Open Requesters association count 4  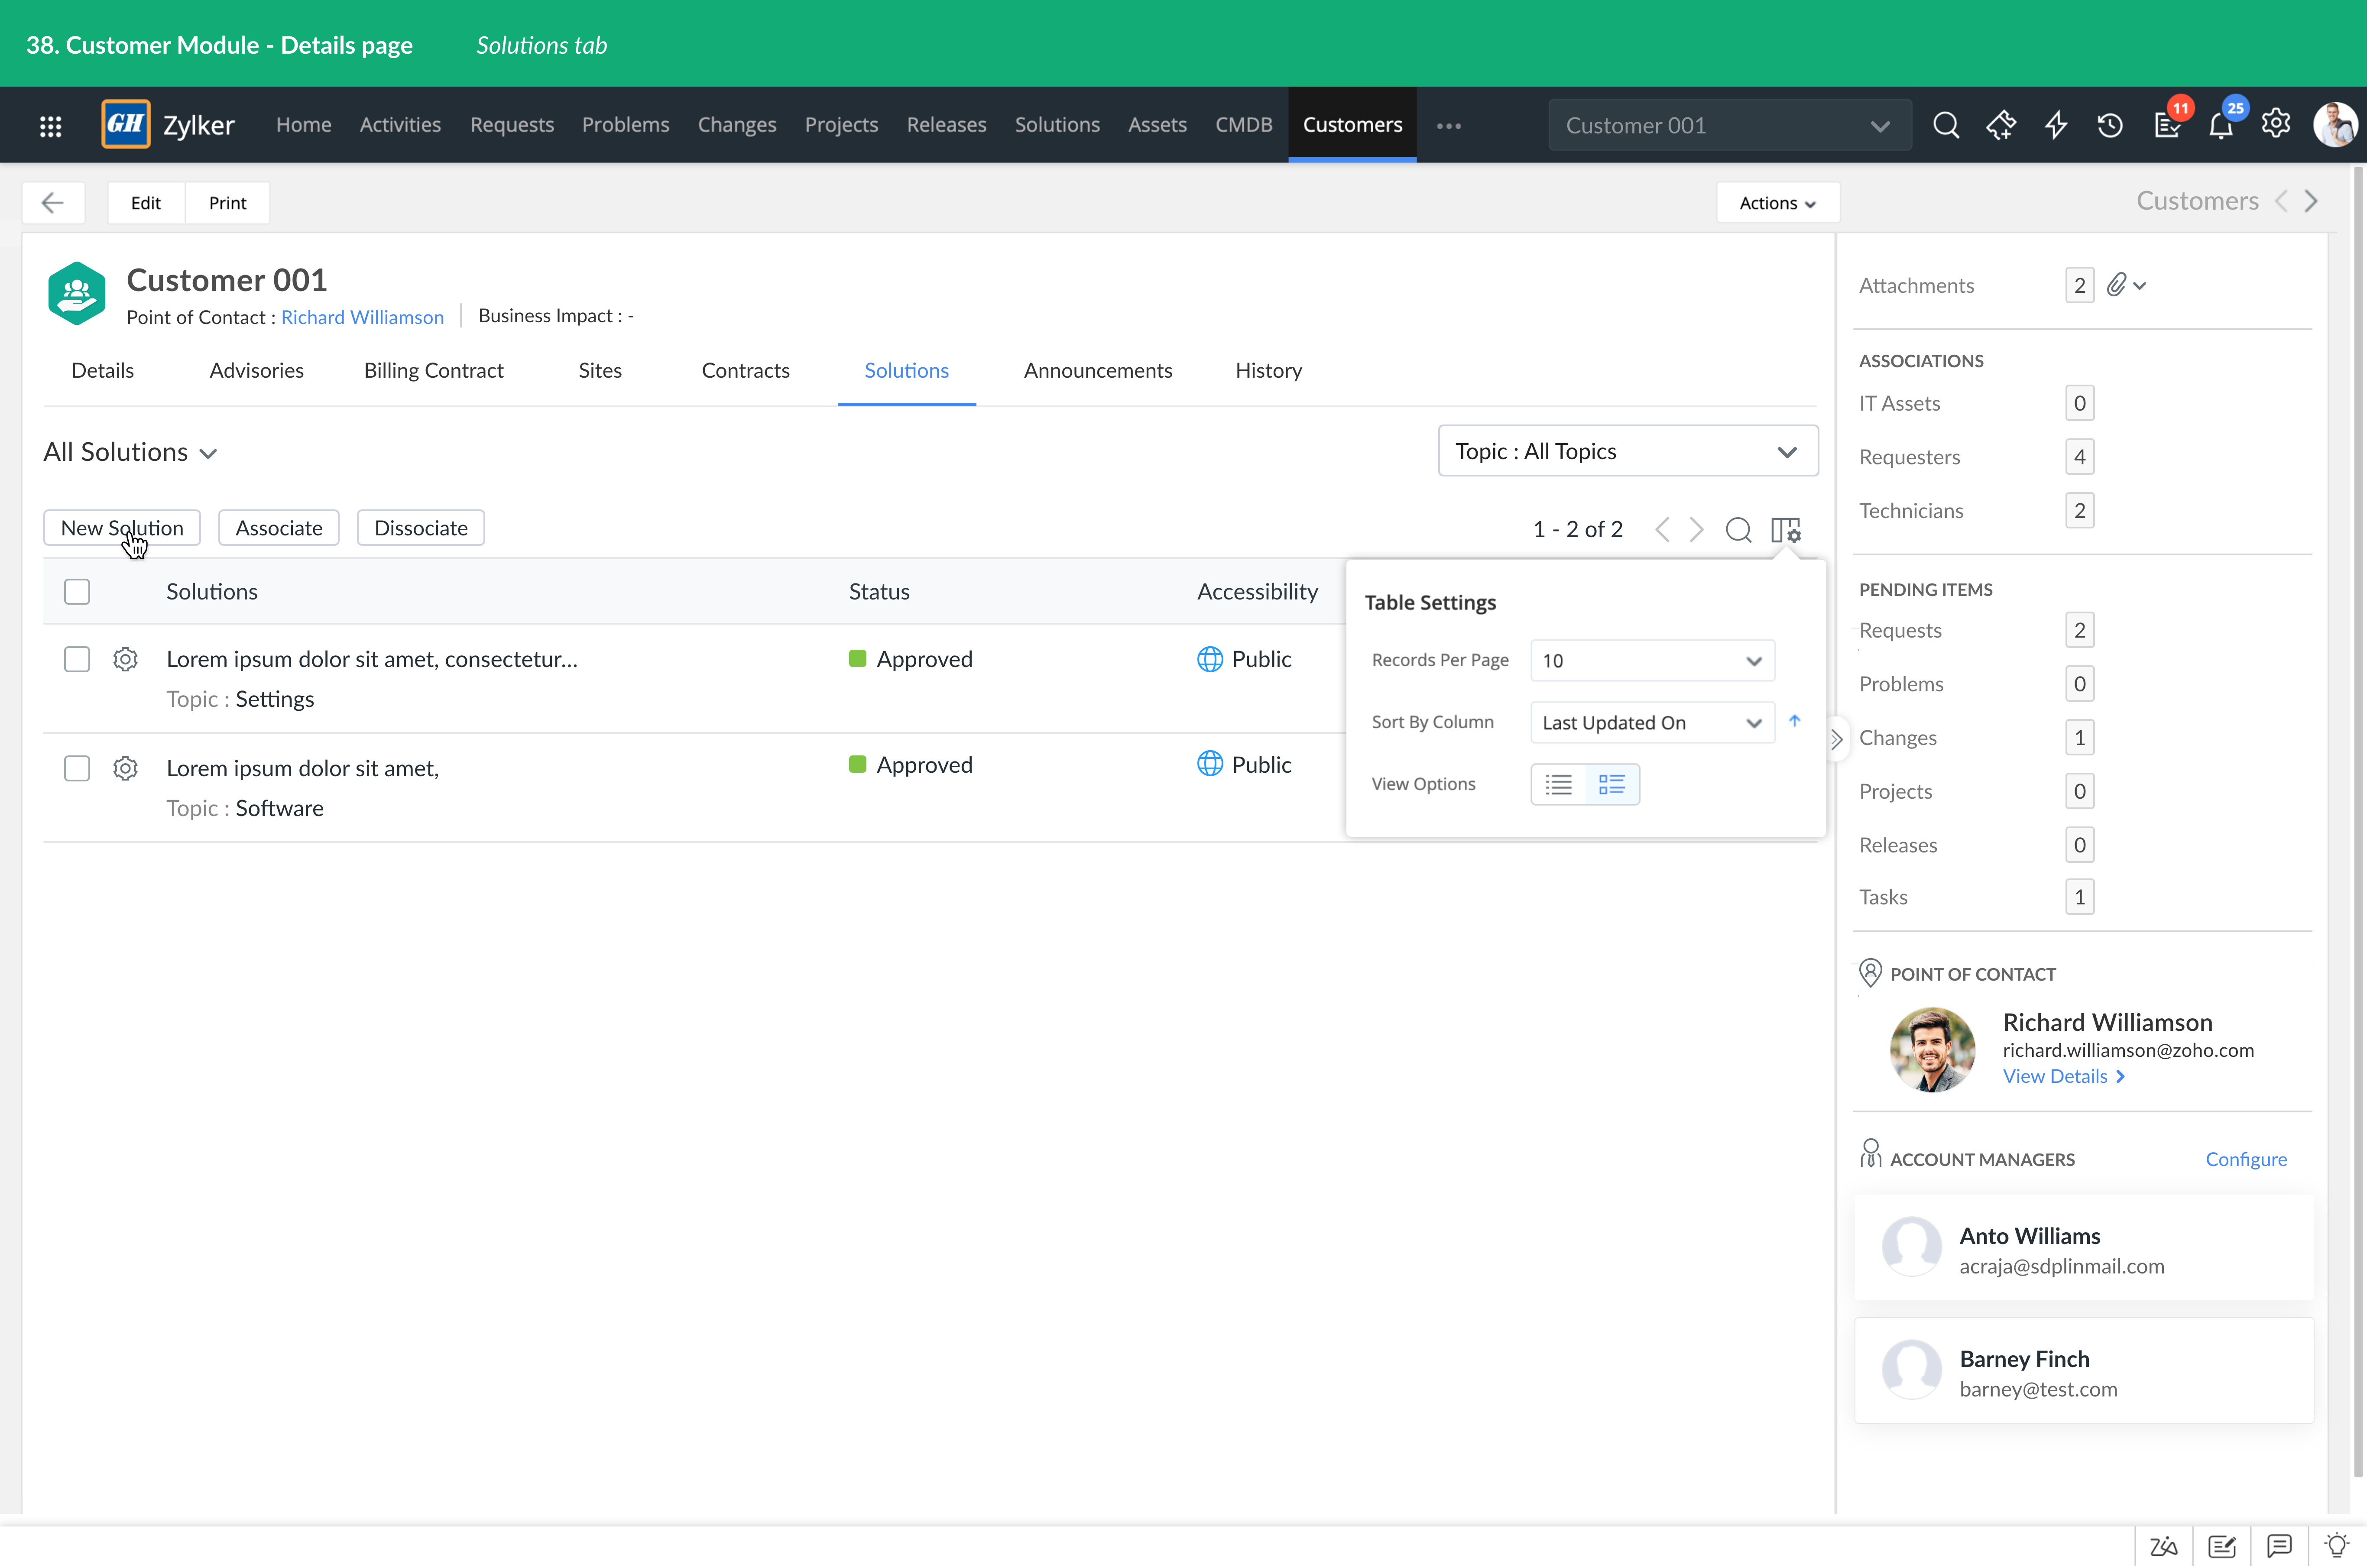[2079, 457]
